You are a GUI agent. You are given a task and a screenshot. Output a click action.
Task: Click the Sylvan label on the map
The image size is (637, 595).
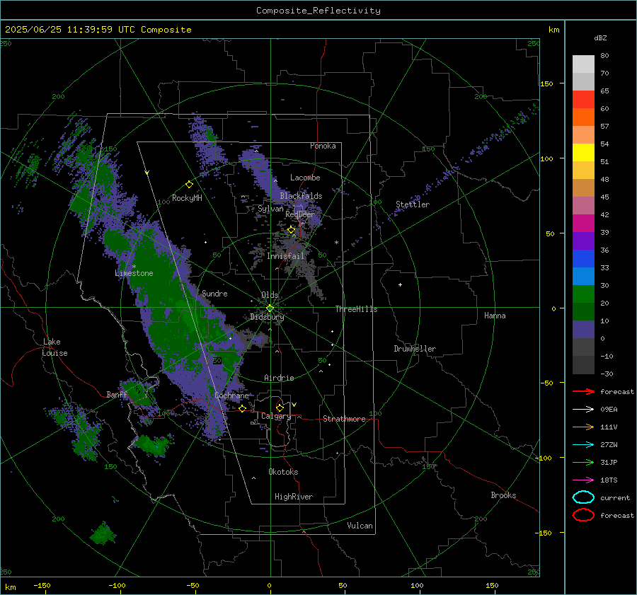tap(270, 209)
